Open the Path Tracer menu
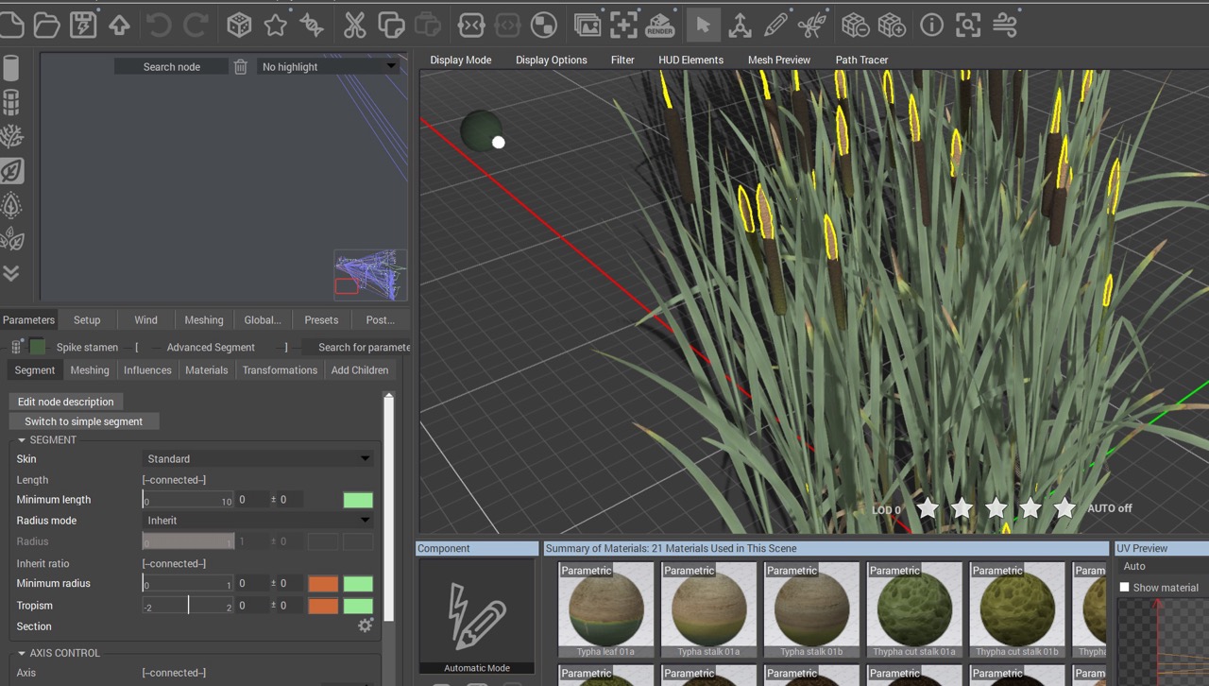The height and width of the screenshot is (686, 1209). point(861,60)
